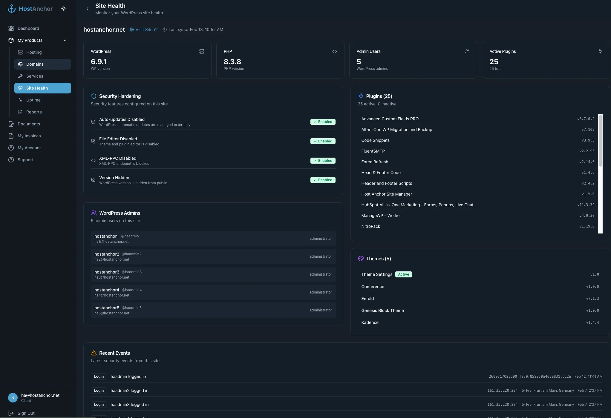Image resolution: width=611 pixels, height=418 pixels.
Task: Select the hostanchor3 admin row
Action: 213,274
